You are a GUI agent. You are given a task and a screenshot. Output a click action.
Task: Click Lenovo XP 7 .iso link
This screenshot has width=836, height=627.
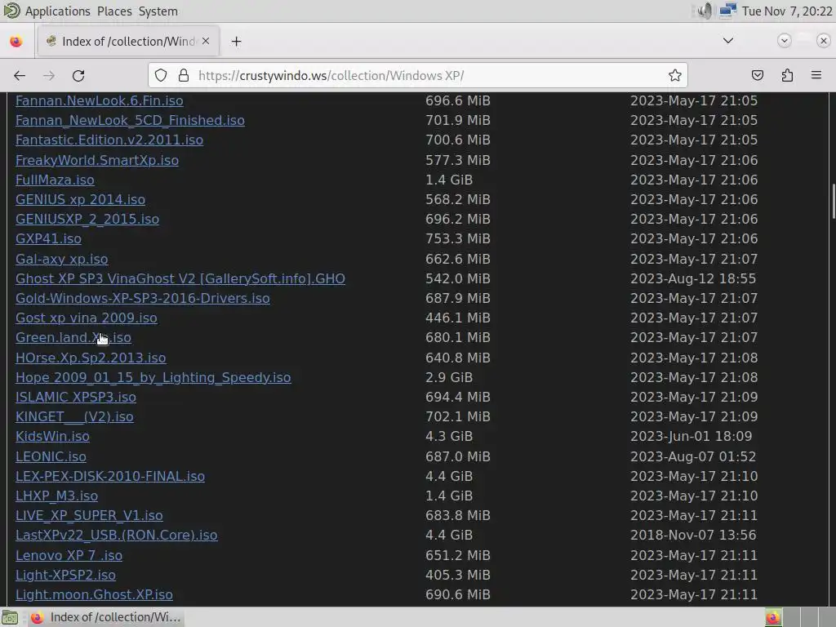tap(69, 555)
